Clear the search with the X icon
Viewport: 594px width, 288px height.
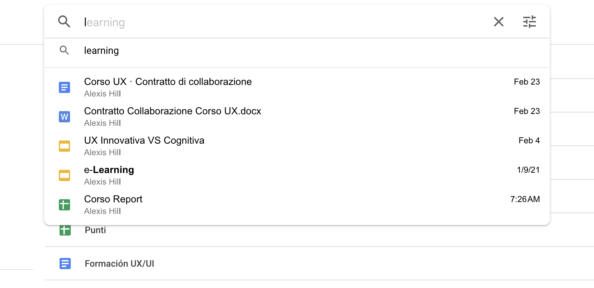pos(498,22)
